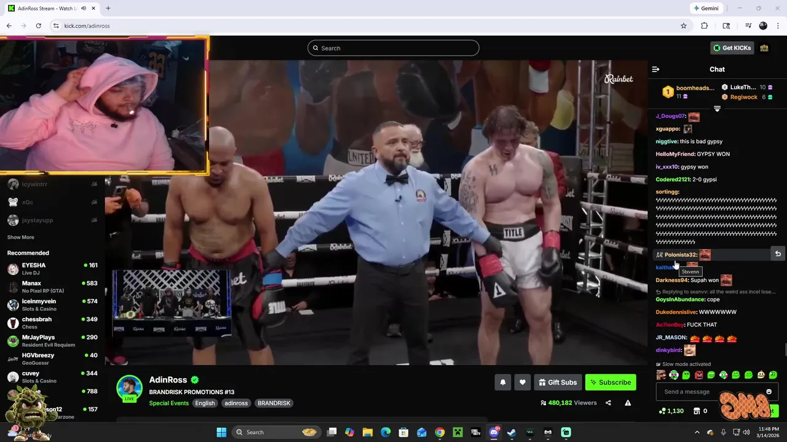Open the browser extensions puzzle icon

[705, 26]
